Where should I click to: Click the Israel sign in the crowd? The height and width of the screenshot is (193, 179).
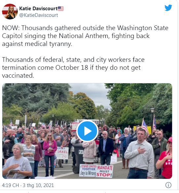pos(62,153)
